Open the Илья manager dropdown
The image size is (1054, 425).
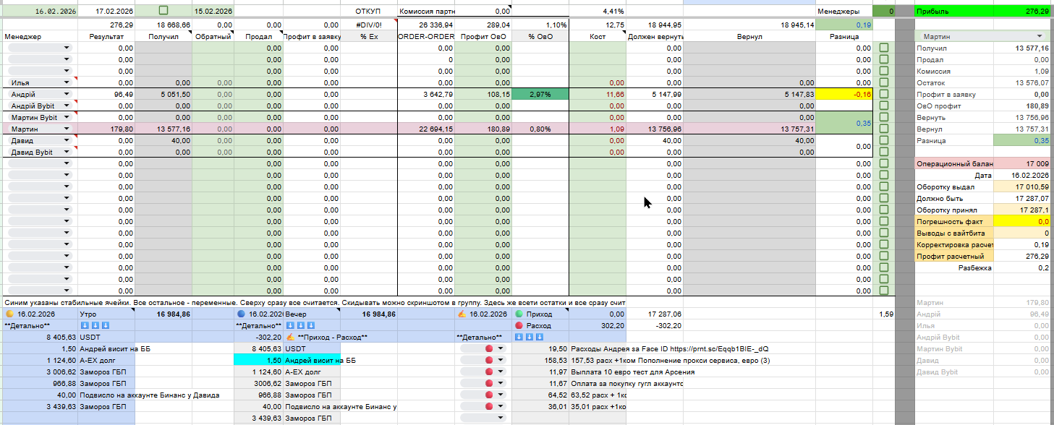67,83
